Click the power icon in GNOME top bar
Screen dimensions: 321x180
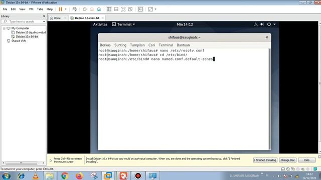[269, 24]
